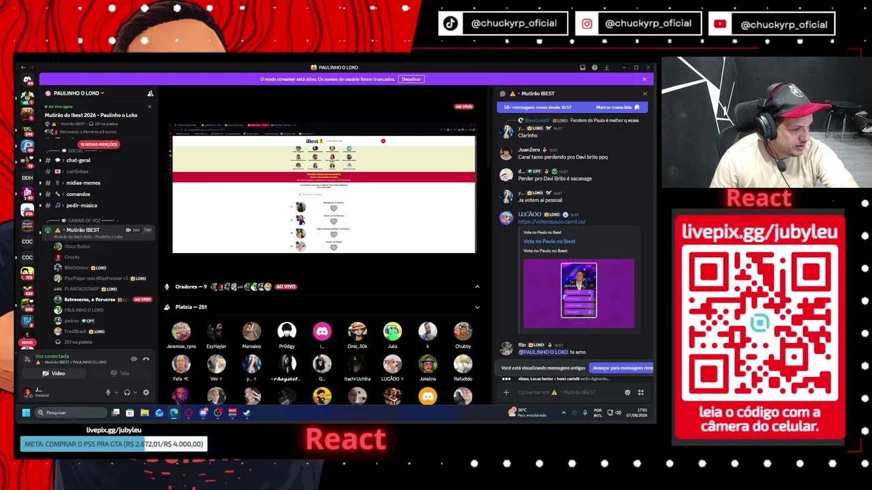Click Desativar to disable streamer mode
The image size is (872, 490).
coord(411,79)
